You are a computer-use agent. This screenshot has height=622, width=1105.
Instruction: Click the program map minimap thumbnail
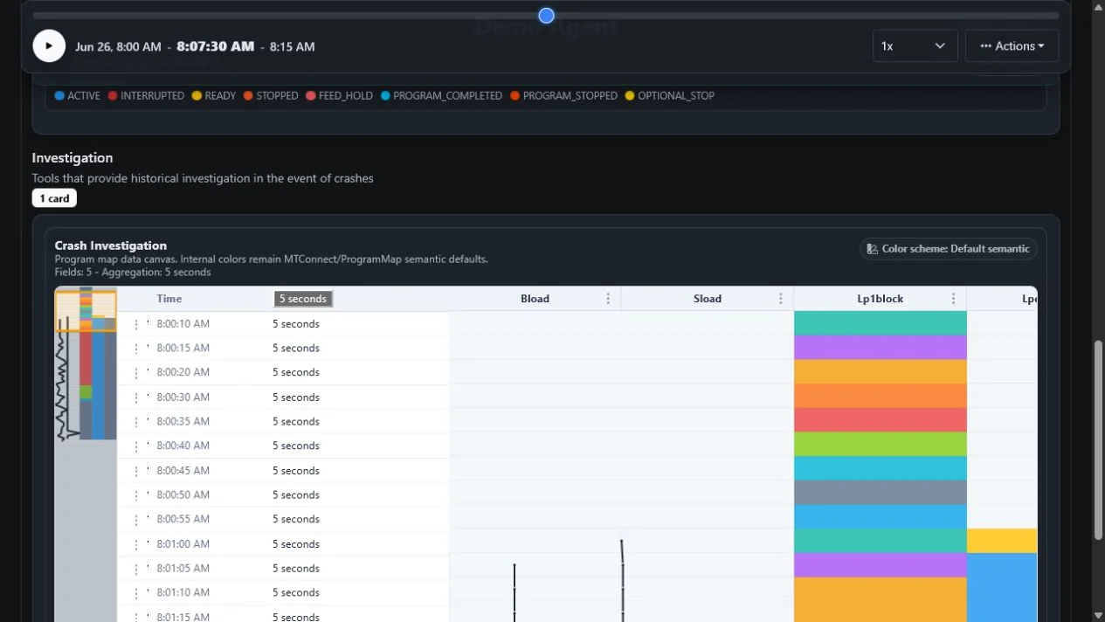pyautogui.click(x=86, y=363)
